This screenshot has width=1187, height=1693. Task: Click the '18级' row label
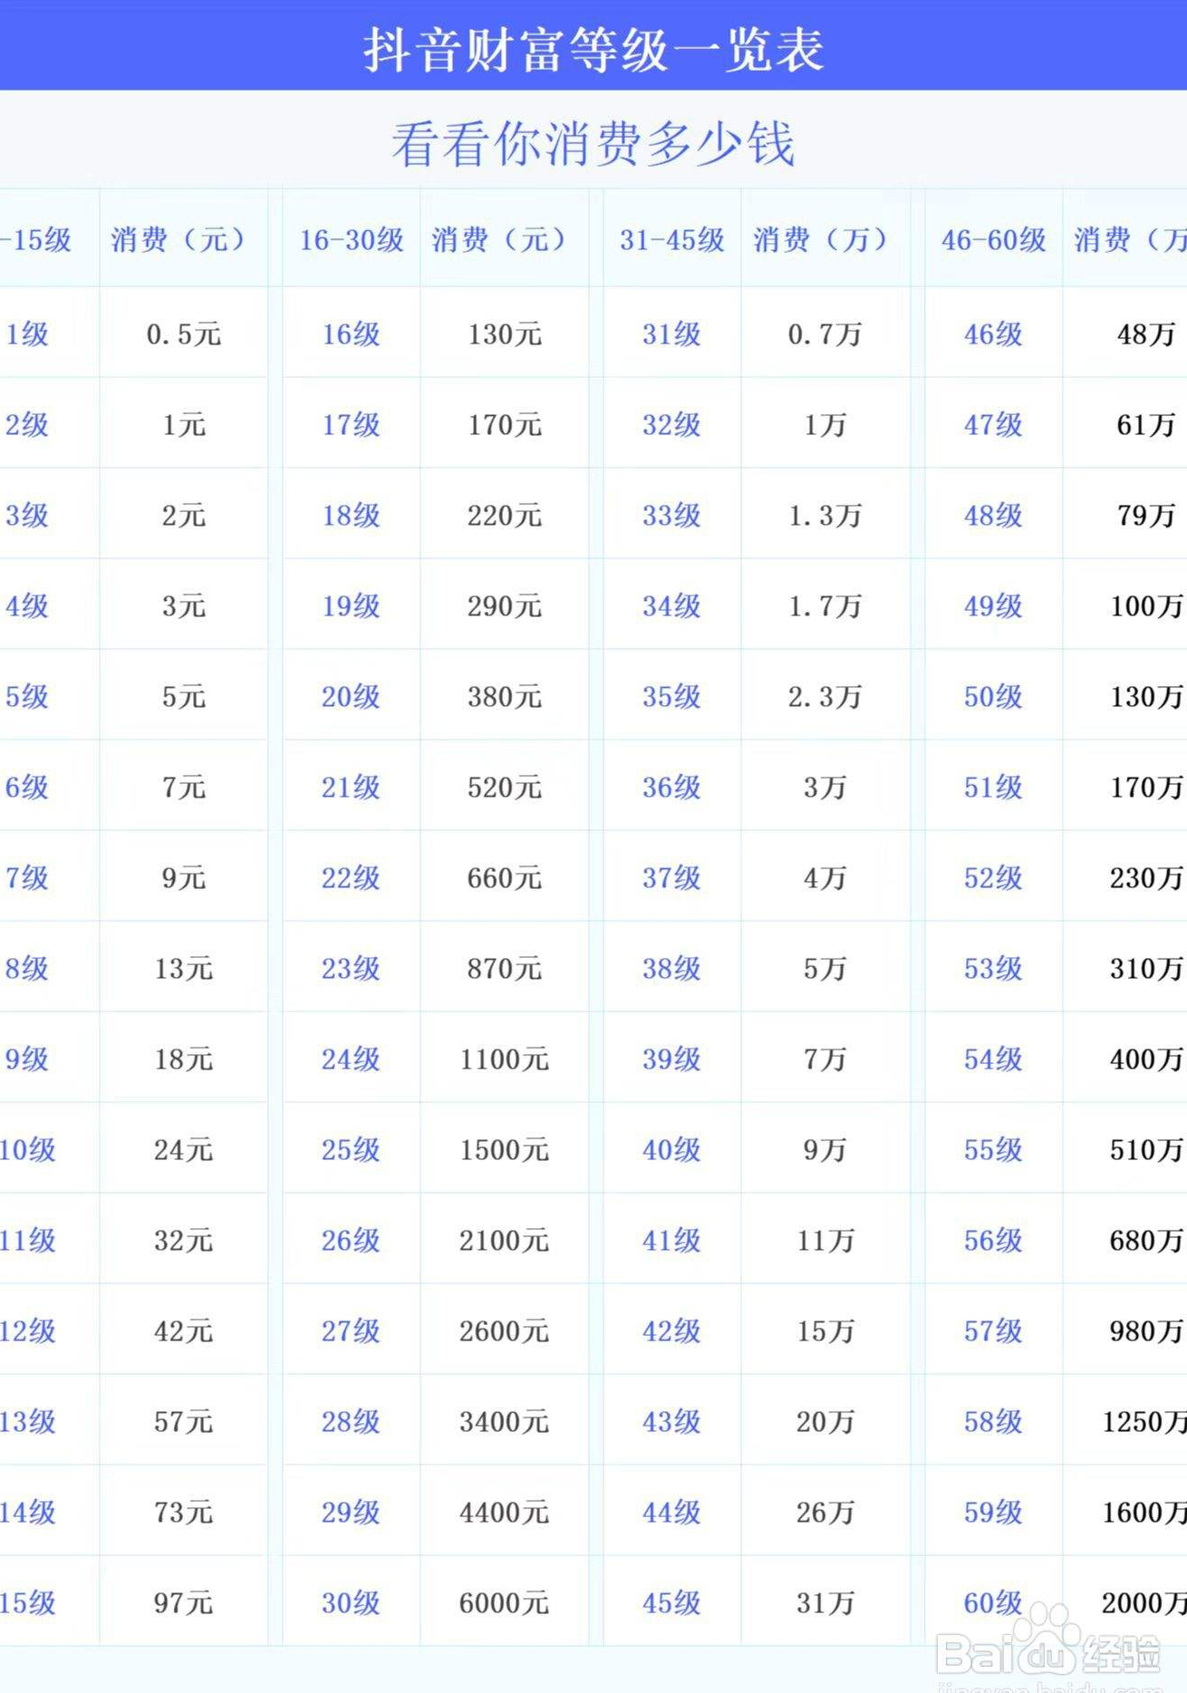pos(351,516)
